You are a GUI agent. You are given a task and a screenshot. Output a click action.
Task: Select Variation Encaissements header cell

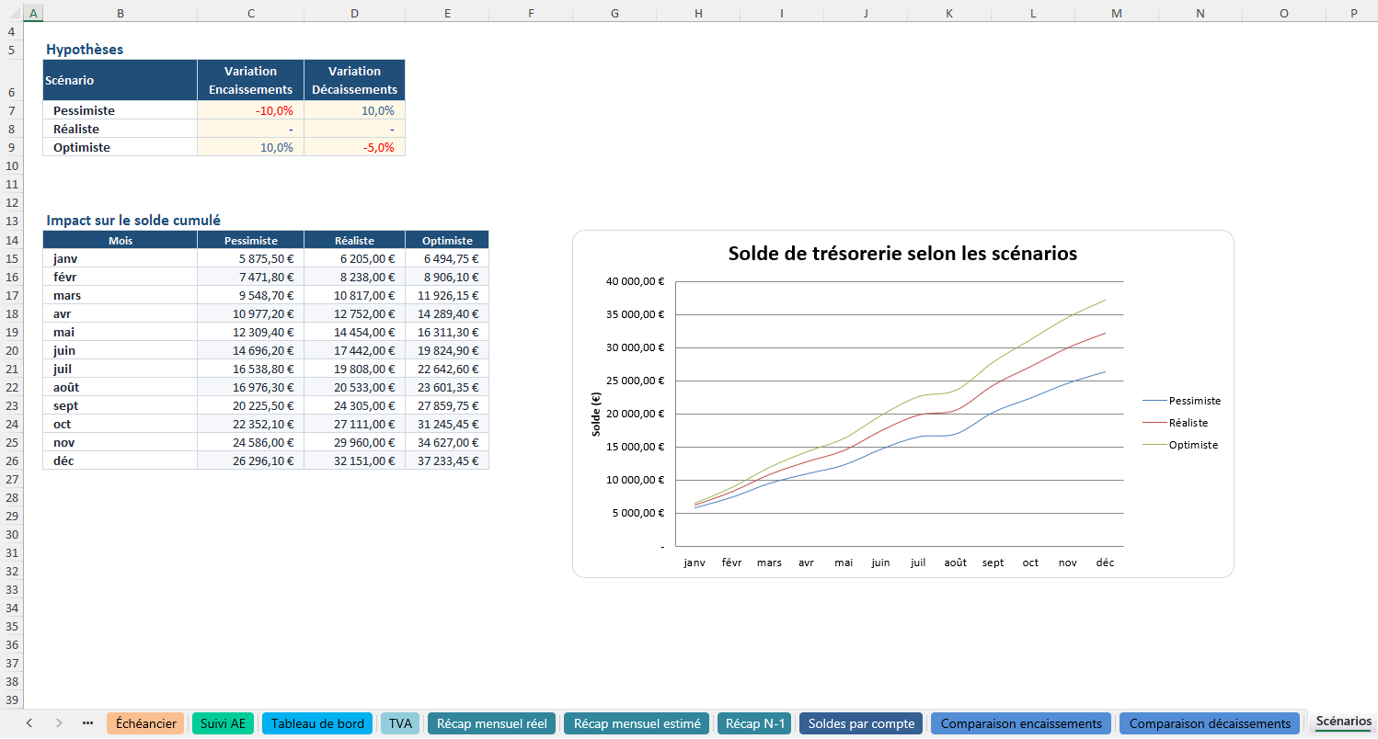click(250, 80)
